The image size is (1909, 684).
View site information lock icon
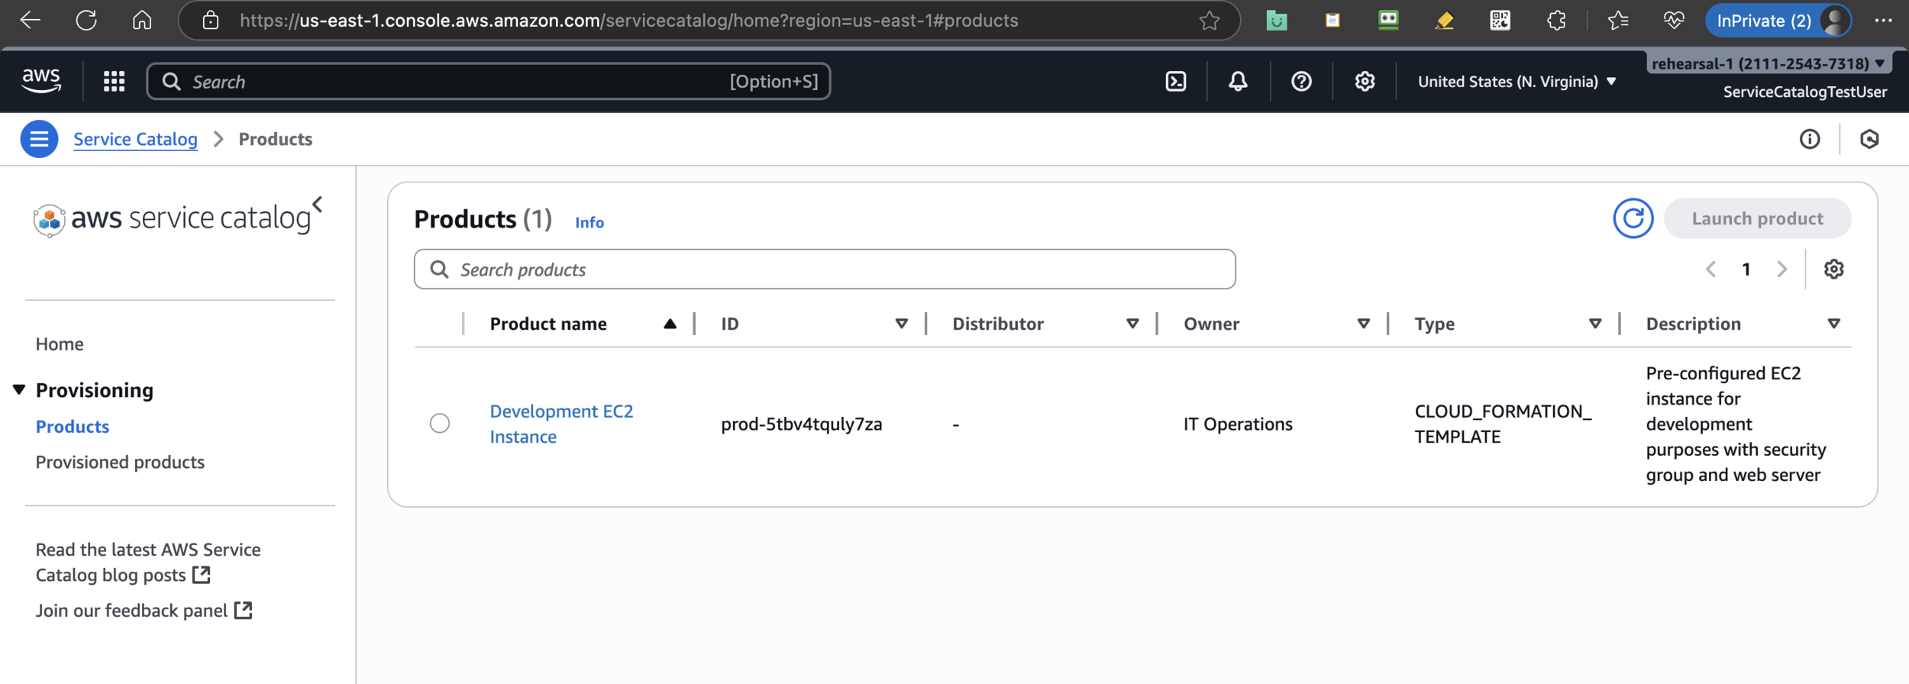pyautogui.click(x=211, y=21)
